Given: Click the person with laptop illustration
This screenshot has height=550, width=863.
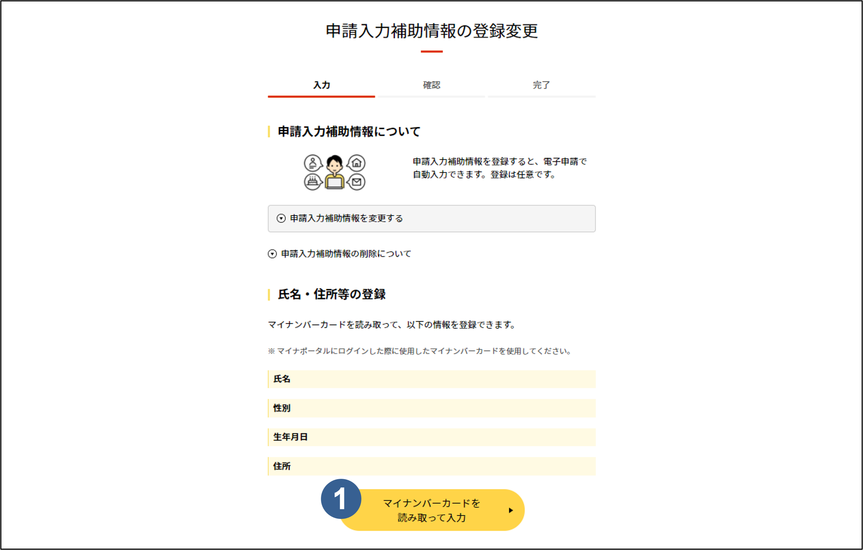Looking at the screenshot, I should click(335, 172).
